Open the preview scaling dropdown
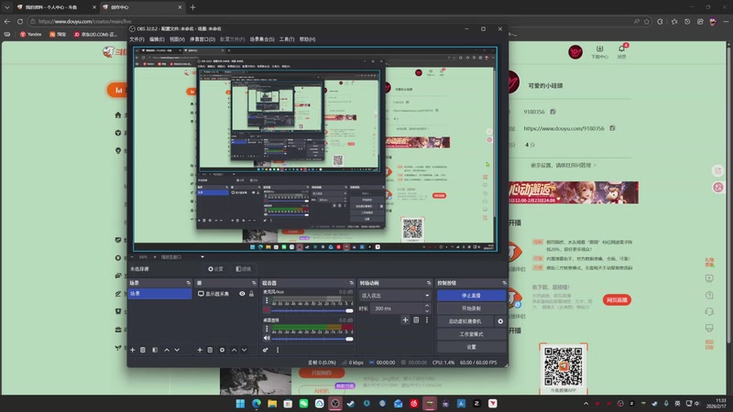The image size is (733, 412). pos(182,257)
